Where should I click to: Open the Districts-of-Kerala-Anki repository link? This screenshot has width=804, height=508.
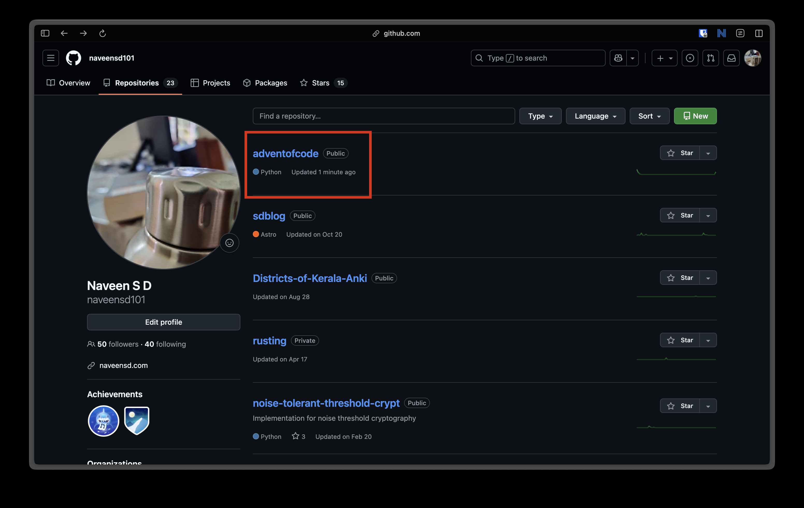pos(310,278)
